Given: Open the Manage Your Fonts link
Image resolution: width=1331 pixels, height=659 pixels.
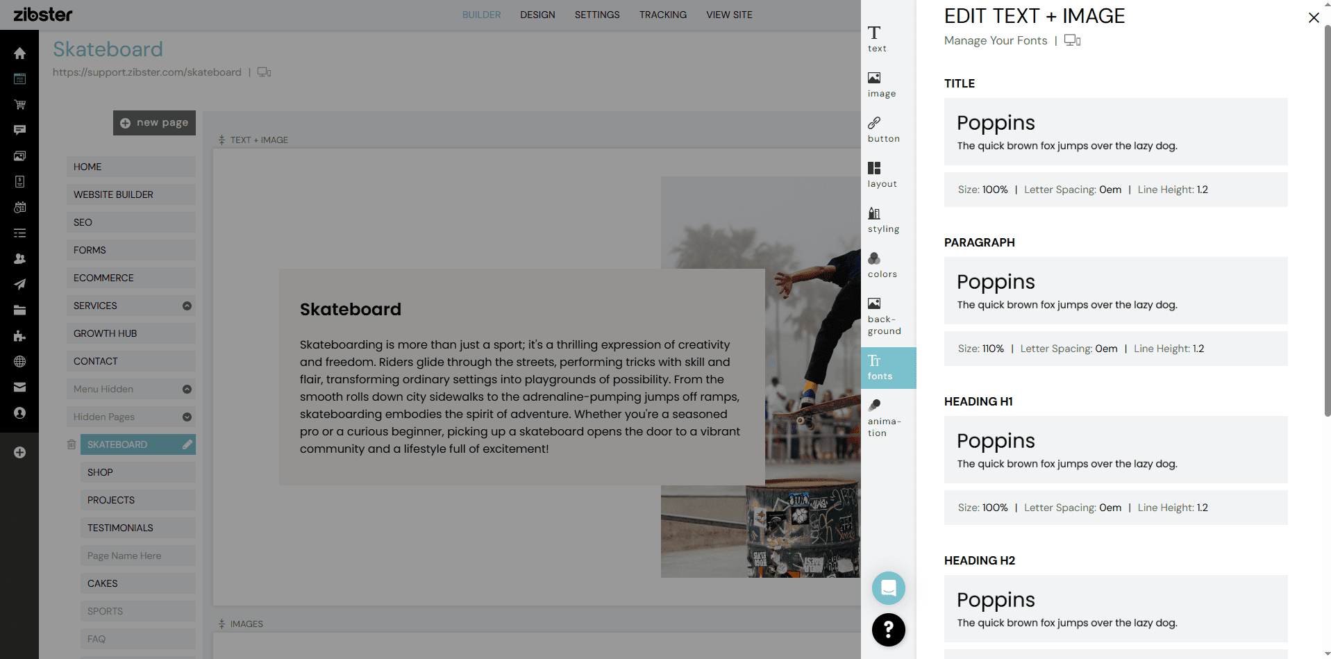Looking at the screenshot, I should 996,40.
